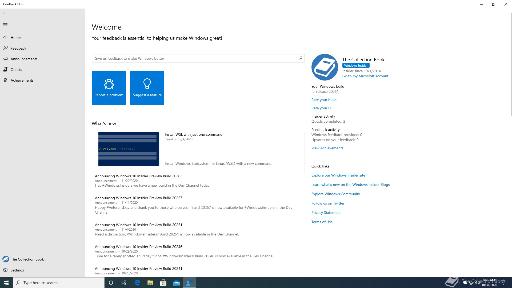The height and width of the screenshot is (288, 512).
Task: Click Follow us on Twitter link
Action: (328, 203)
